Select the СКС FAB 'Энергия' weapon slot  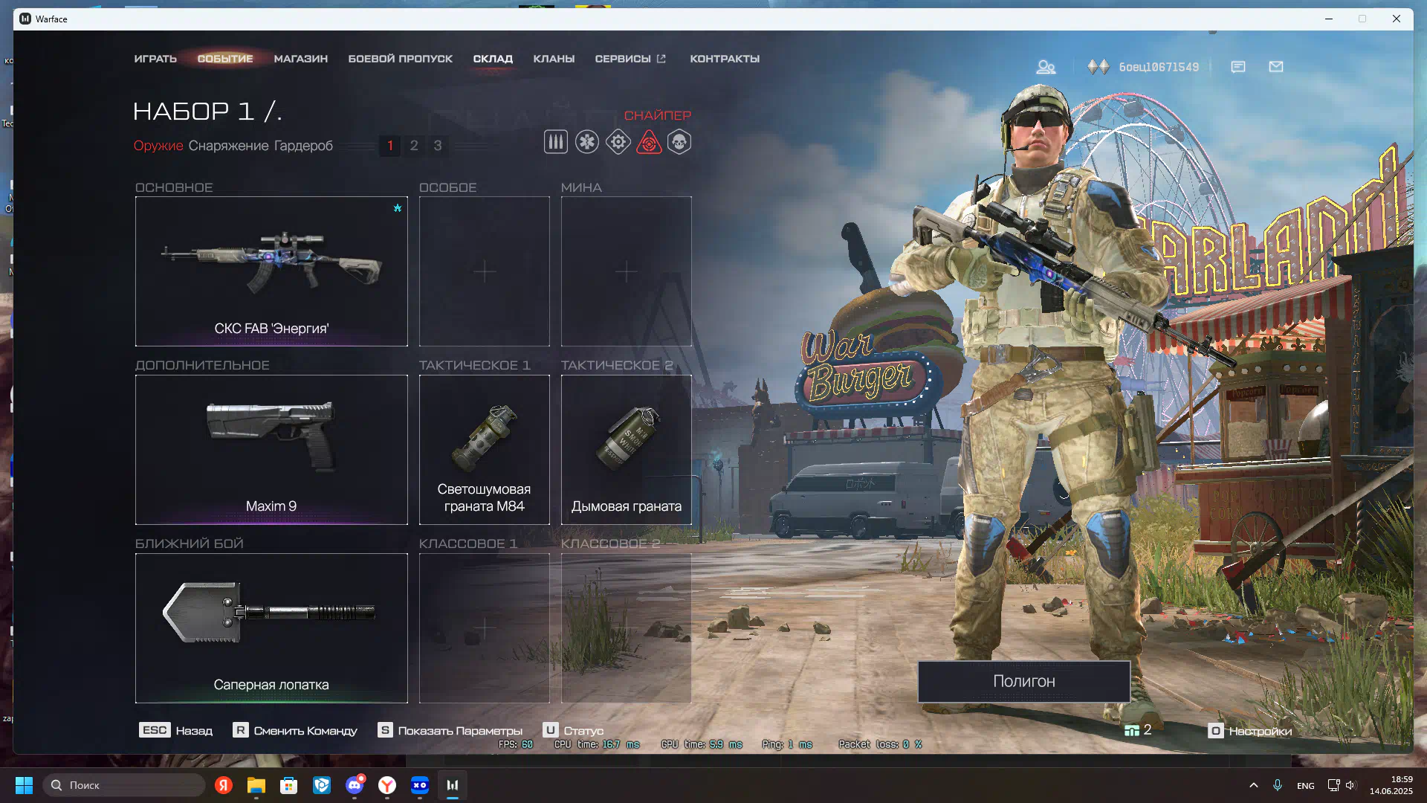[x=271, y=271]
